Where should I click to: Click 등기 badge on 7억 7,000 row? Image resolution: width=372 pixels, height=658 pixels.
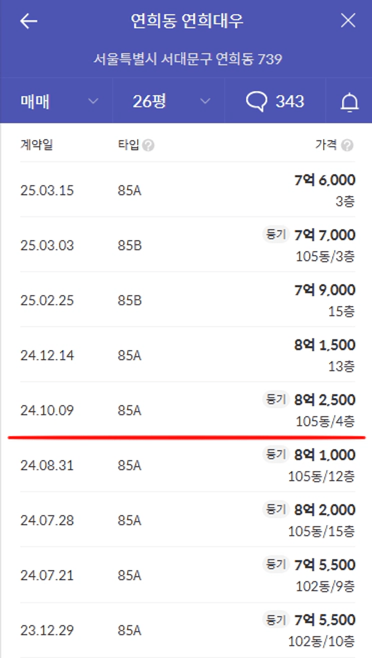pos(275,234)
